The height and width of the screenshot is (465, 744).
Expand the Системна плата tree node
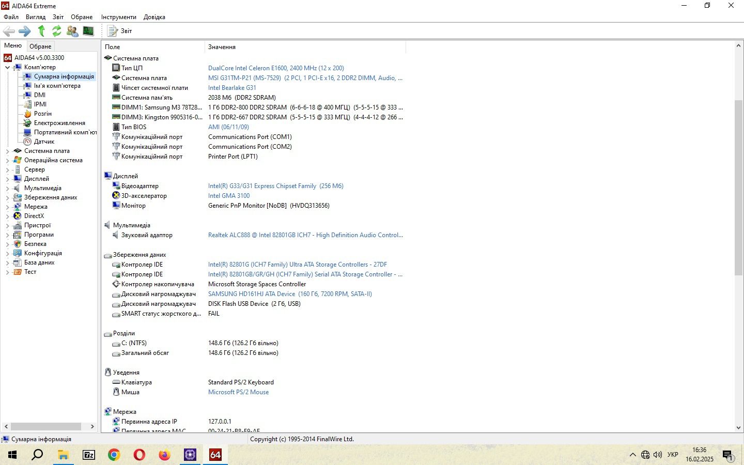point(7,151)
